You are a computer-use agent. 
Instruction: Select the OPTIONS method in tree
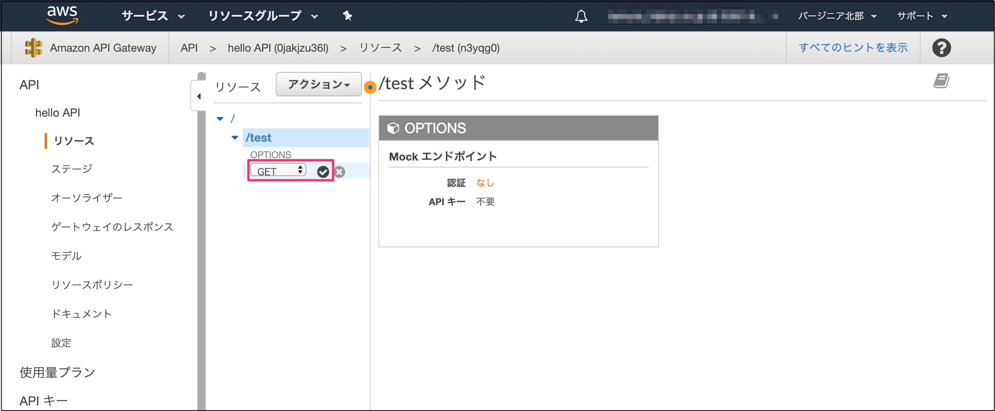click(x=271, y=155)
